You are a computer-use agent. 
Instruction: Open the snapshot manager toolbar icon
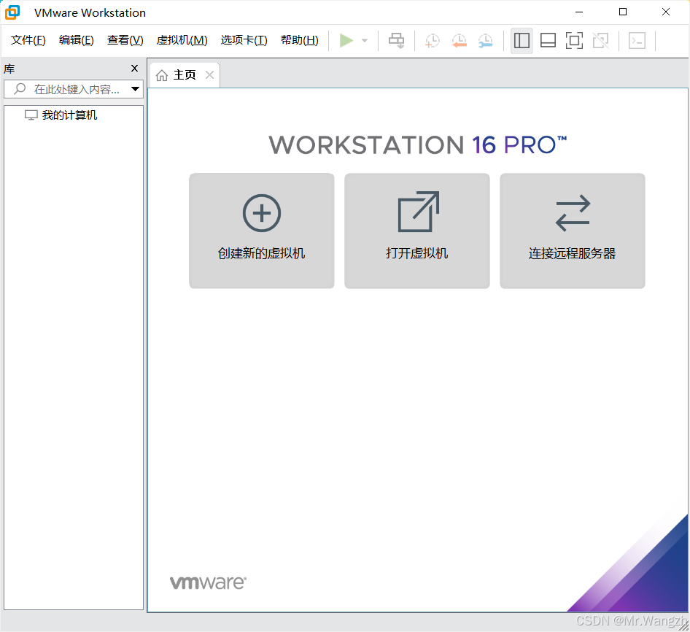486,41
